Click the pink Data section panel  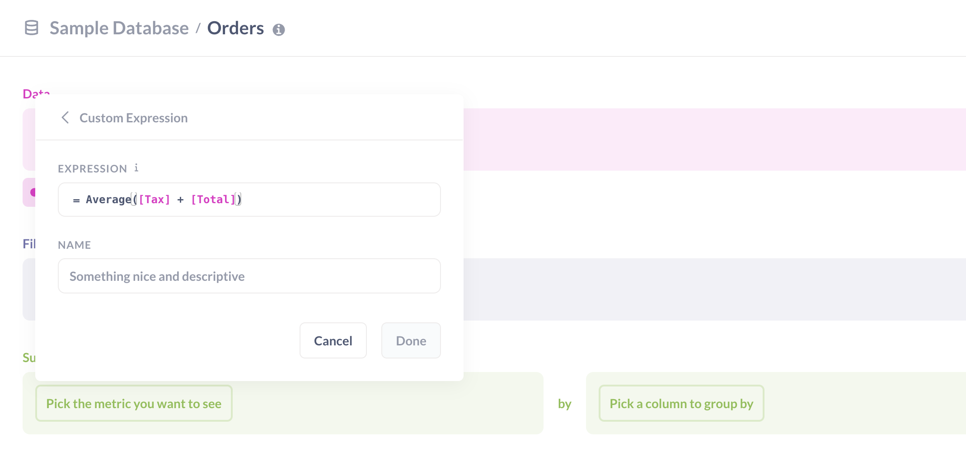click(x=714, y=140)
